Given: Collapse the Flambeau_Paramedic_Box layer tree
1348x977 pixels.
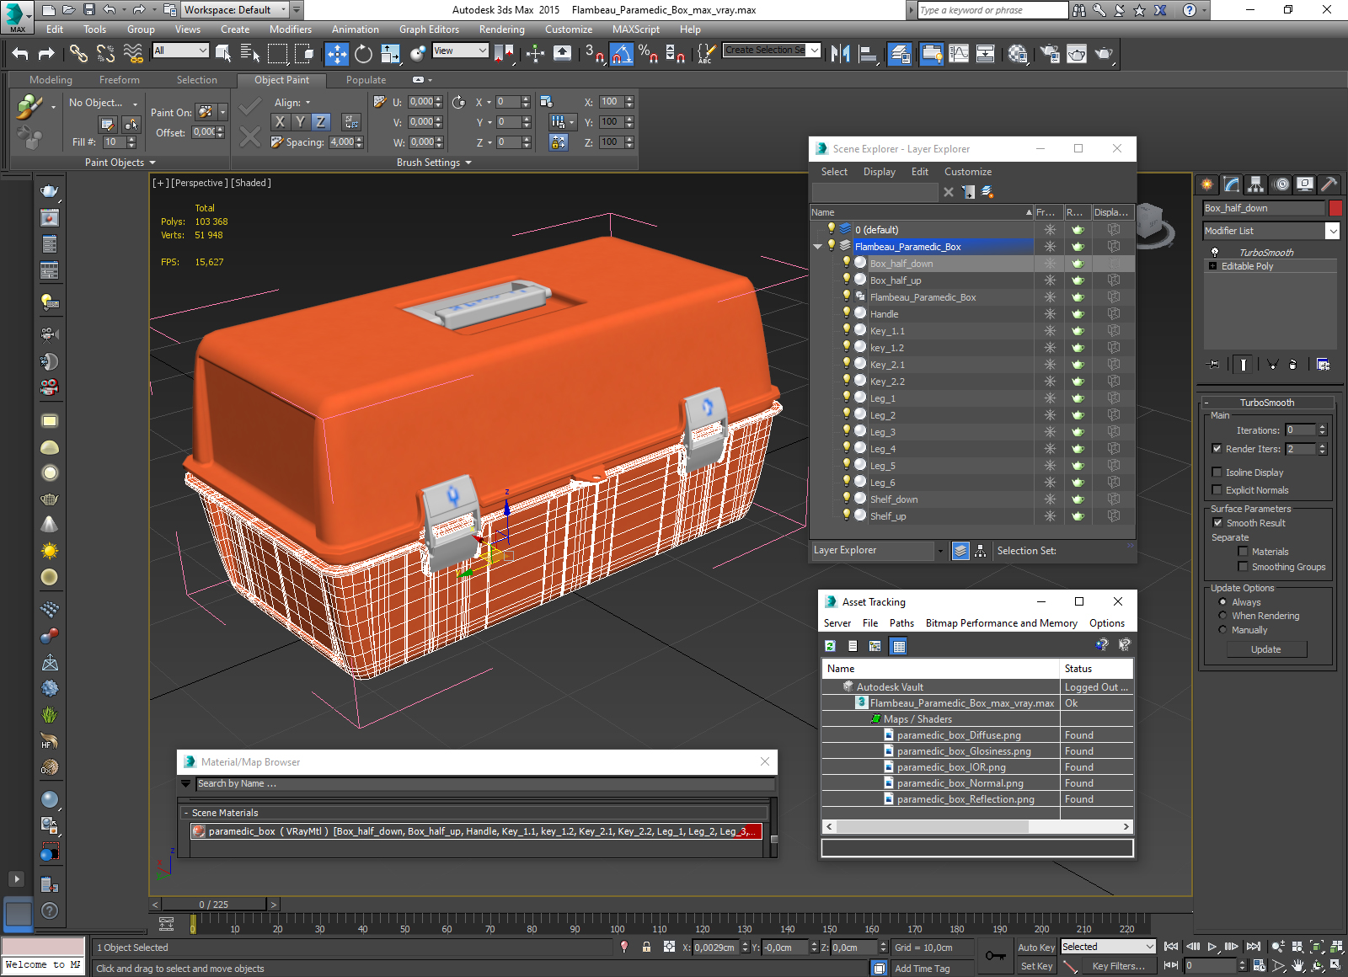Looking at the screenshot, I should (x=817, y=247).
